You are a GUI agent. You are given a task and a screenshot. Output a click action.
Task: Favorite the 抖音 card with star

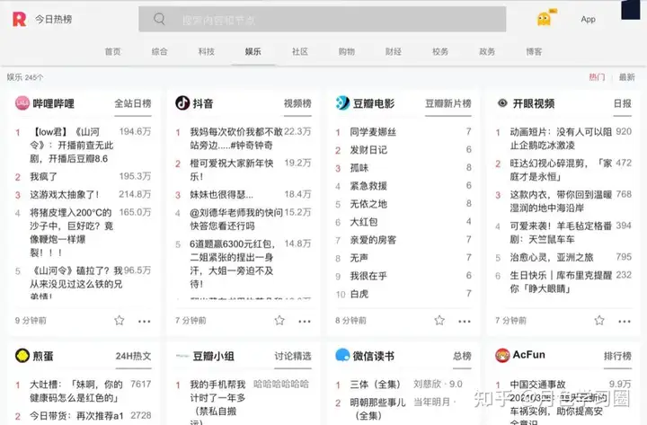(279, 320)
